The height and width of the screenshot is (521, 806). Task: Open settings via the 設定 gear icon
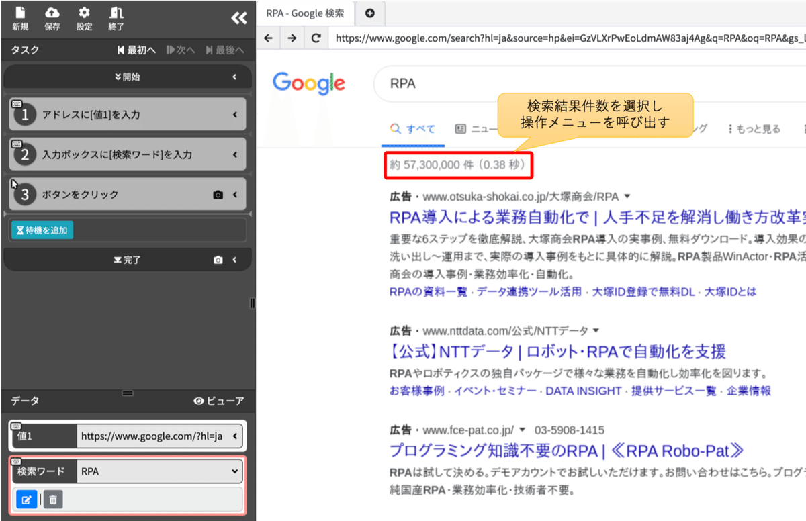point(85,17)
